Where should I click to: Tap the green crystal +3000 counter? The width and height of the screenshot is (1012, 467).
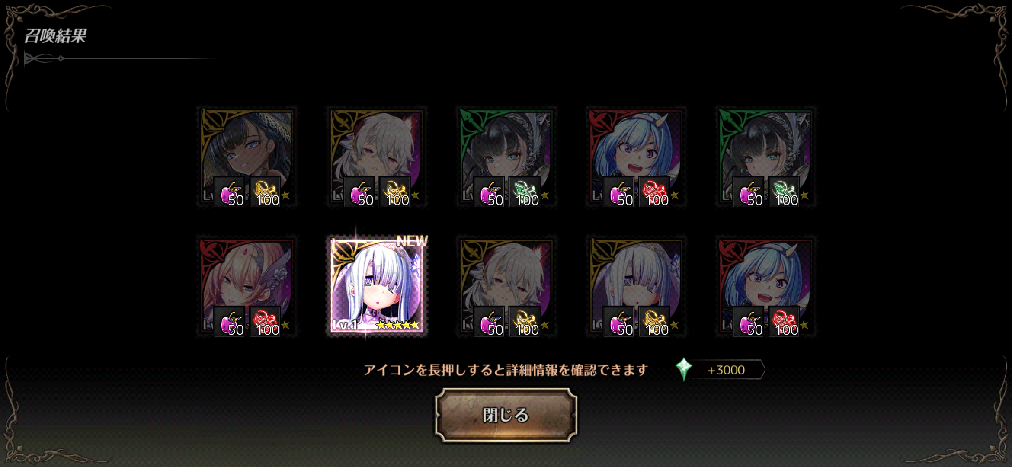point(720,370)
